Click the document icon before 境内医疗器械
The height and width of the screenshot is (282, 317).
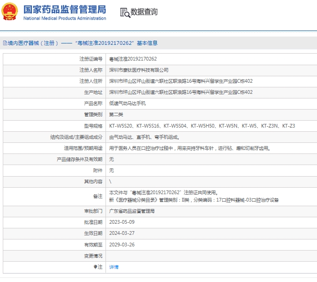coord(5,43)
